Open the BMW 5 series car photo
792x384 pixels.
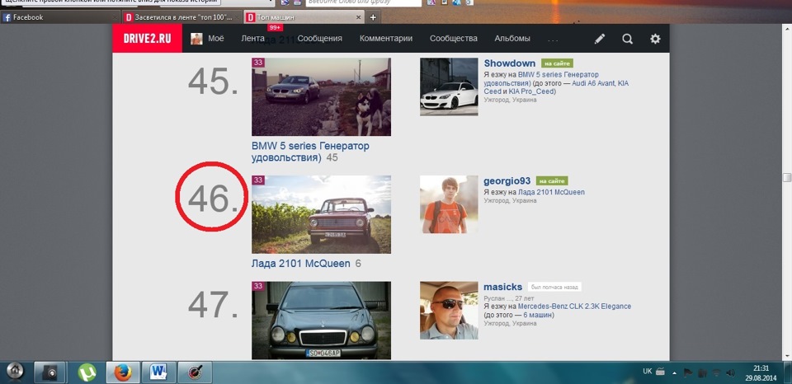[321, 97]
